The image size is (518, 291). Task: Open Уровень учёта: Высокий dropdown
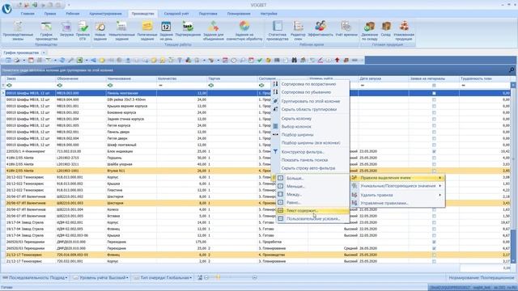pyautogui.click(x=100, y=278)
